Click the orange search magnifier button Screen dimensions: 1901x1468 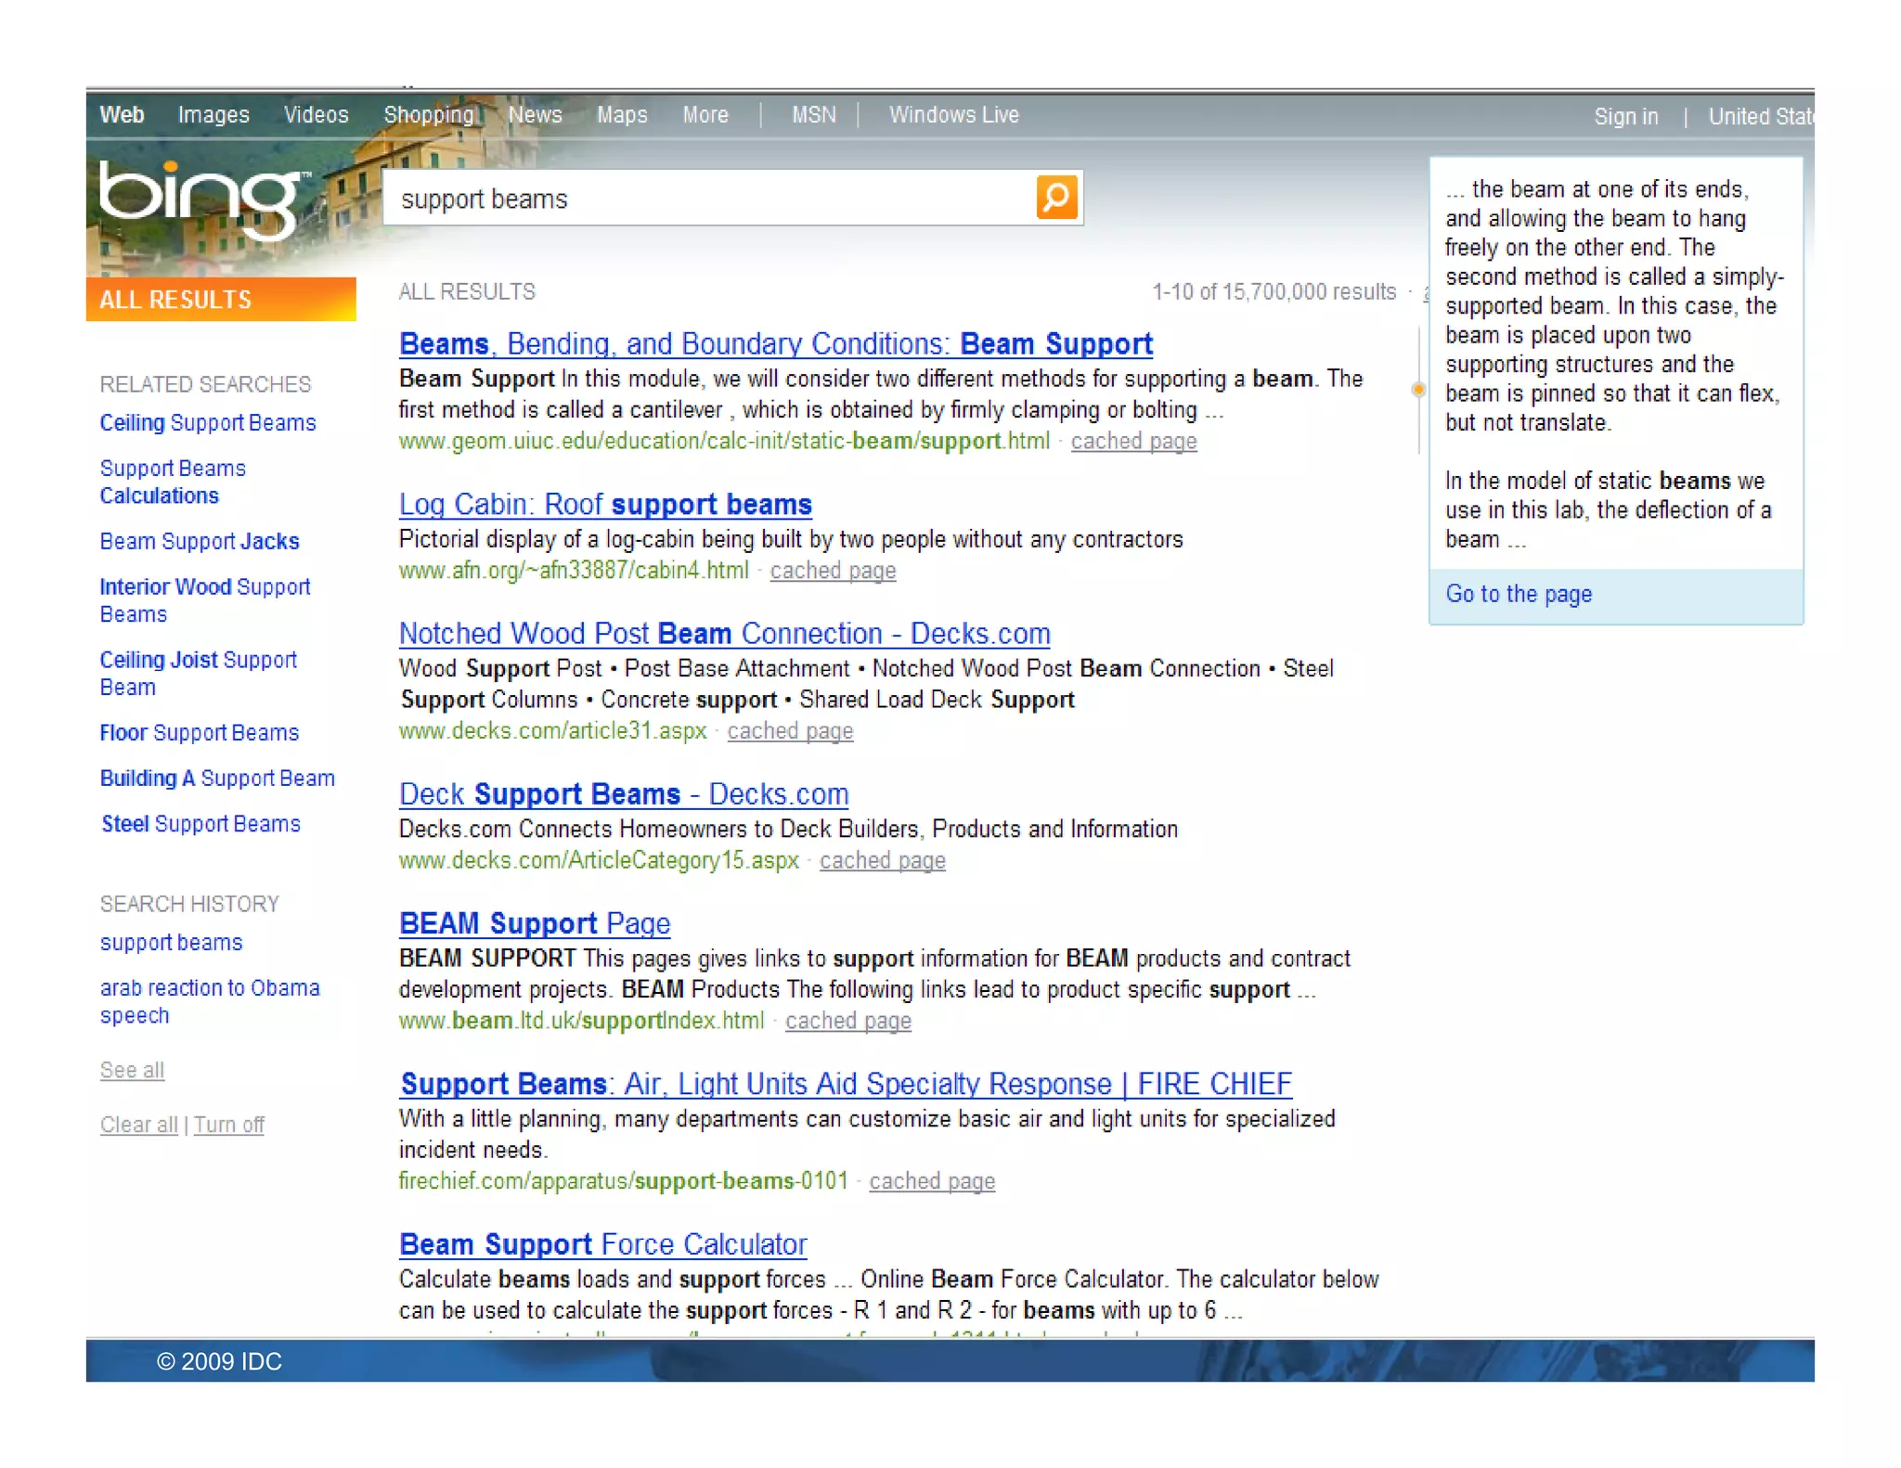click(1056, 198)
